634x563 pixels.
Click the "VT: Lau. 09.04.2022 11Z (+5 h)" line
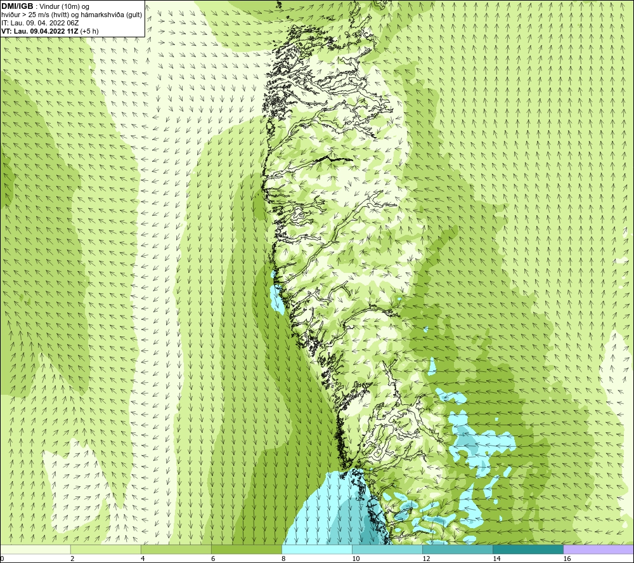tap(49, 31)
